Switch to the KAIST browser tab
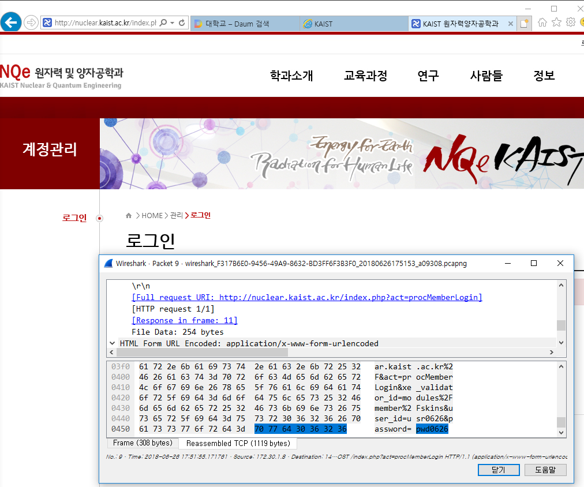This screenshot has width=584, height=487. 354,24
